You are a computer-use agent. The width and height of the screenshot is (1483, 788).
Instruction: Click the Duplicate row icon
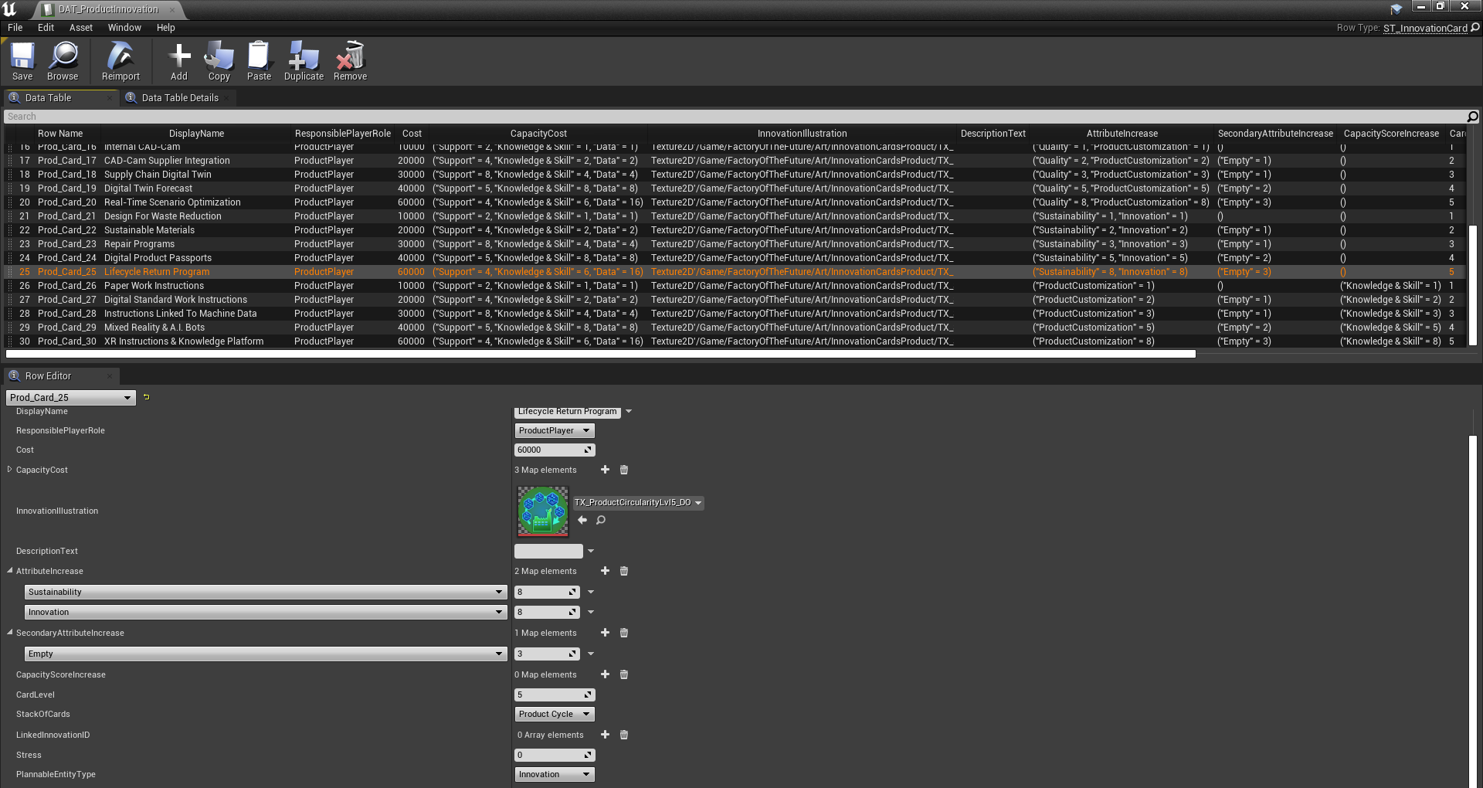point(304,60)
